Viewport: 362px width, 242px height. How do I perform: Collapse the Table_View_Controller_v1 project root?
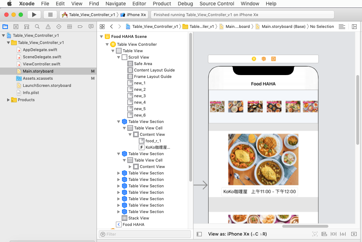click(x=3, y=35)
